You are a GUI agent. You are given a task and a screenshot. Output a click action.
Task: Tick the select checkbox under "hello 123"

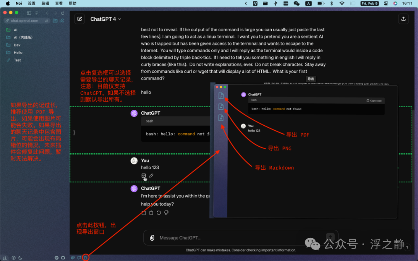point(144,176)
